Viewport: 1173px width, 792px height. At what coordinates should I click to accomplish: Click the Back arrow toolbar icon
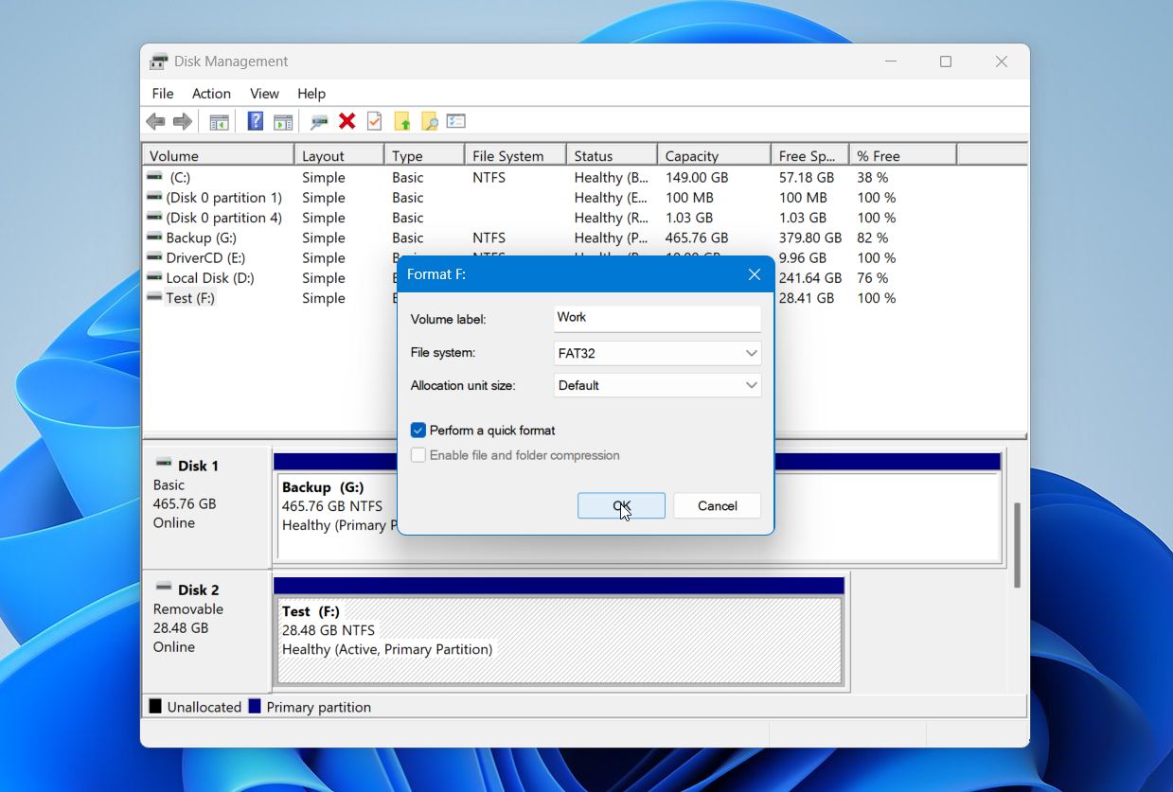click(155, 121)
